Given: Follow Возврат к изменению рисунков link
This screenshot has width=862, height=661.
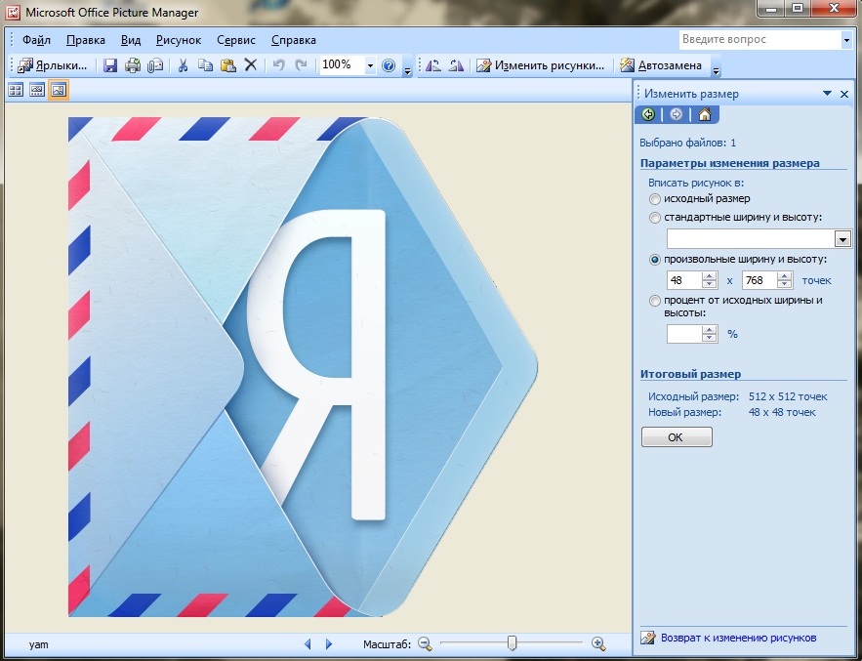Looking at the screenshot, I should click(738, 638).
